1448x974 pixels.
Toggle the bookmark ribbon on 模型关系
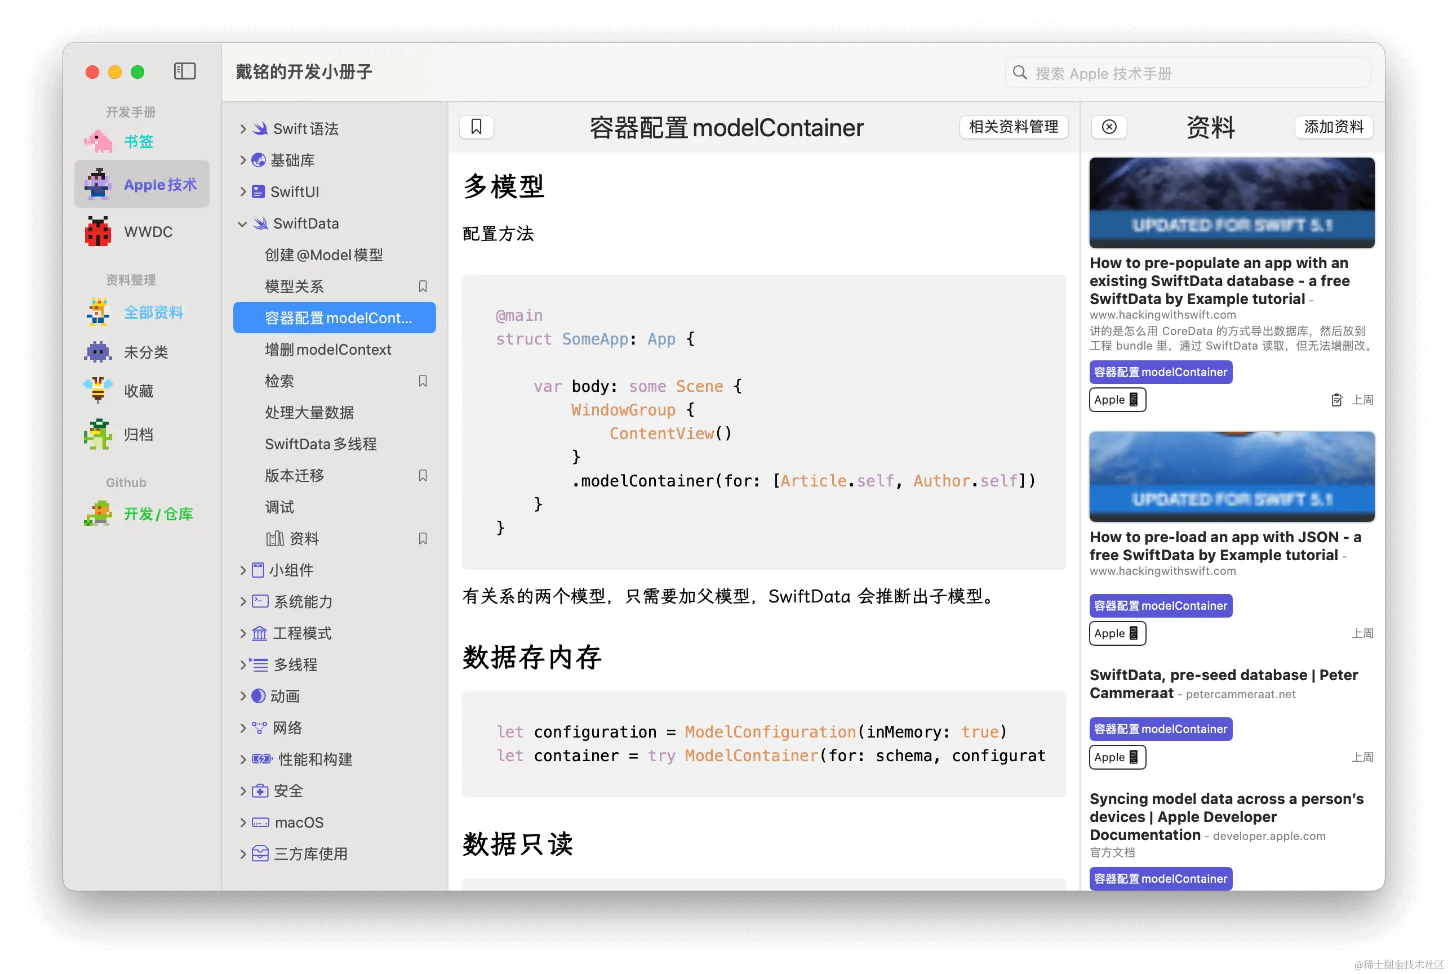[422, 286]
